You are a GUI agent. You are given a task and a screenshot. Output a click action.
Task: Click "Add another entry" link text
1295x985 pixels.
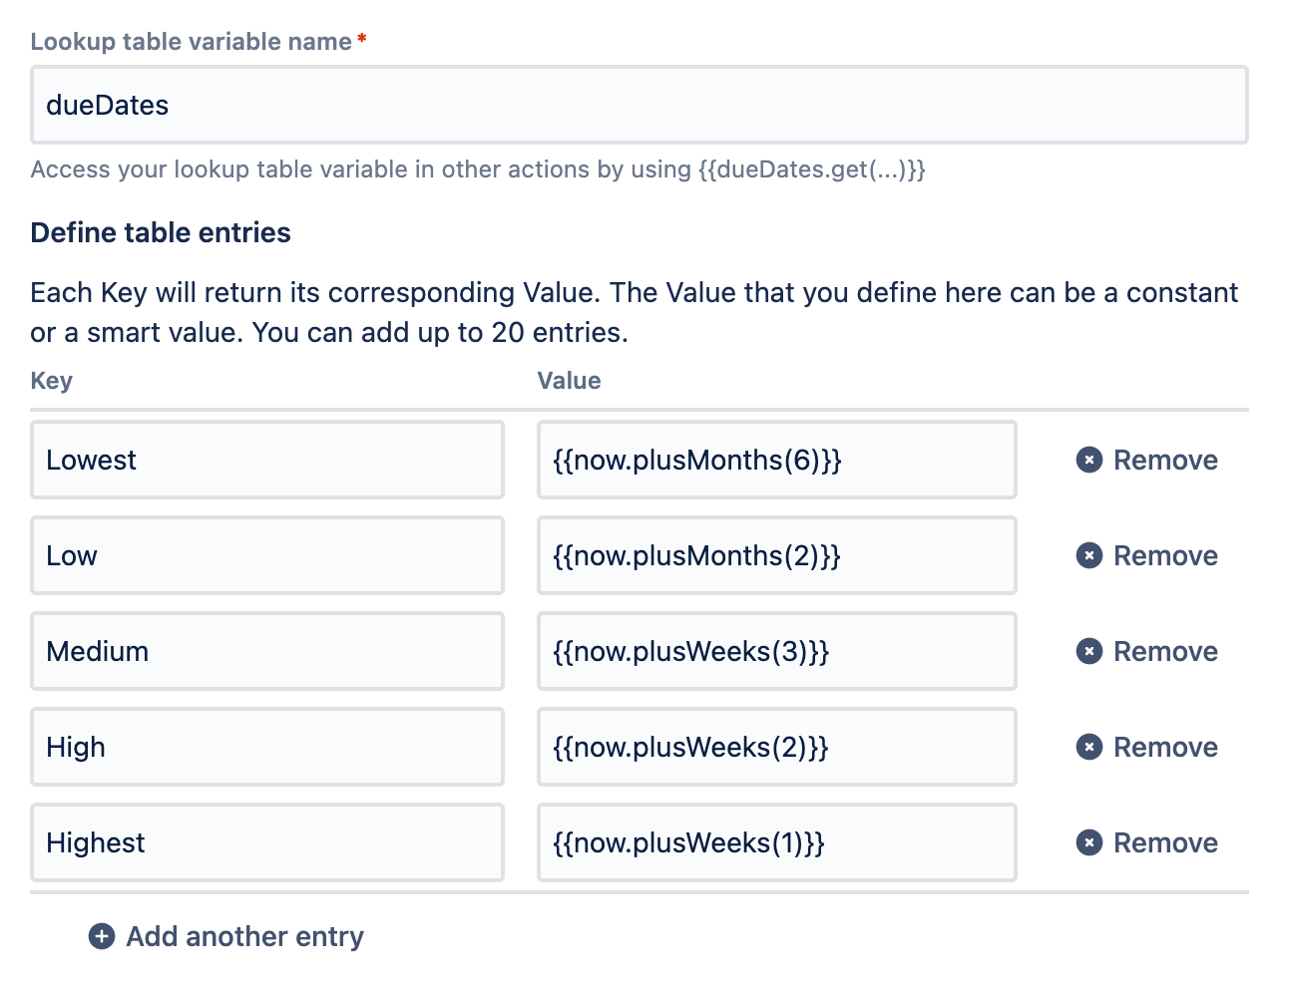pos(244,936)
